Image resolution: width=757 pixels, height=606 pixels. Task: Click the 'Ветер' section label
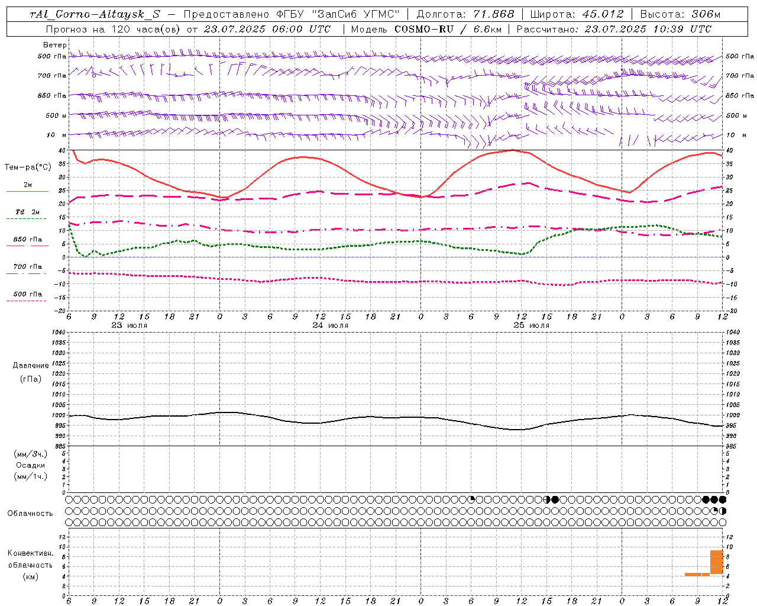point(54,45)
